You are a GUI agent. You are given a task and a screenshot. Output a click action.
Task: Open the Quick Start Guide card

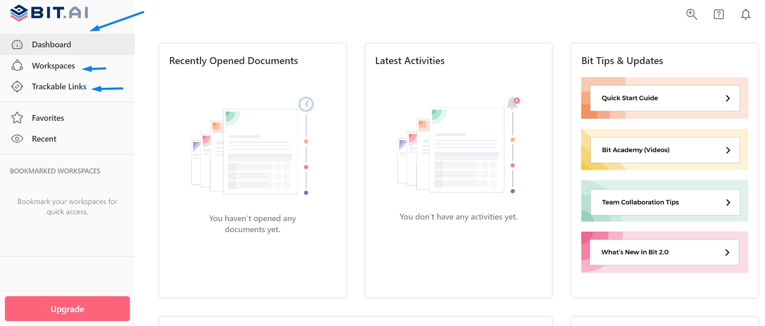(x=665, y=98)
